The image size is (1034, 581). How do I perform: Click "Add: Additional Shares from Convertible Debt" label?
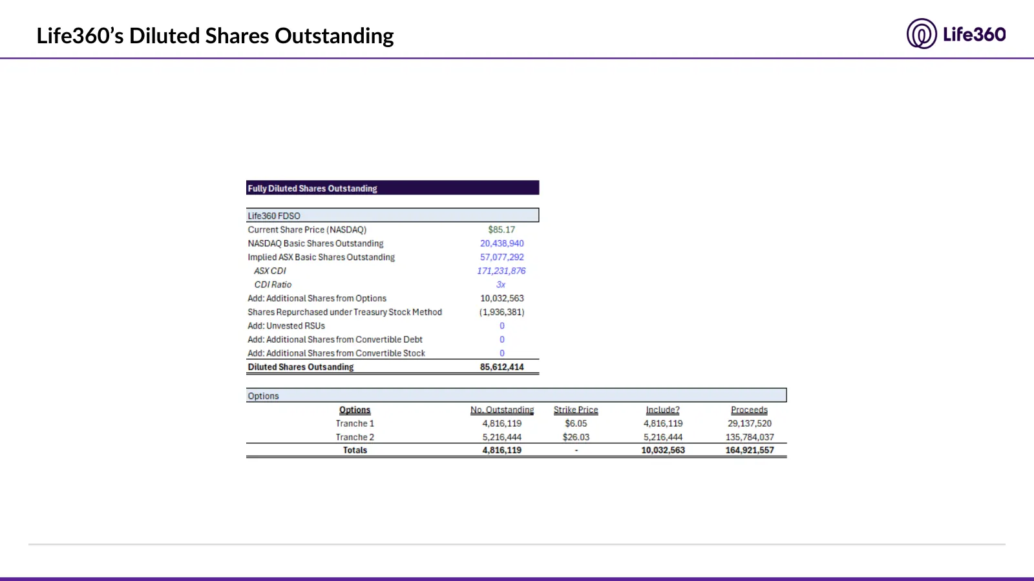[x=335, y=340]
